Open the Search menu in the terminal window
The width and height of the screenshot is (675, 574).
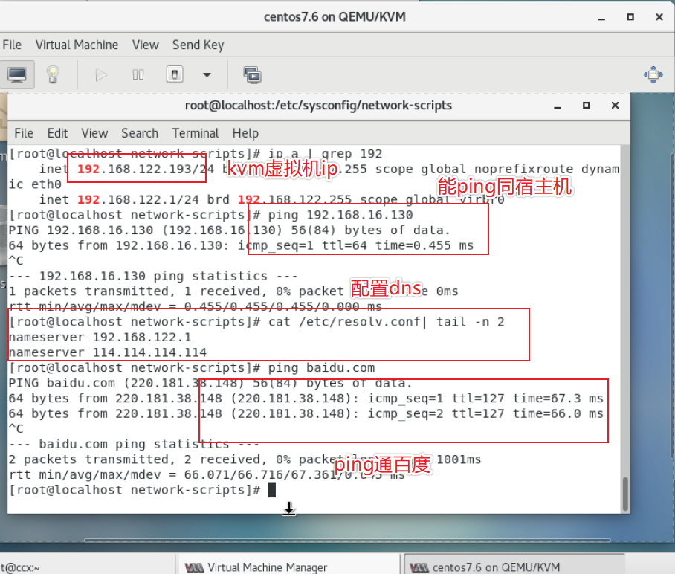coord(140,133)
